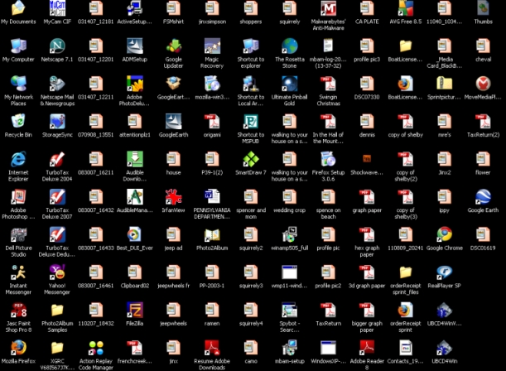Click the Audible Download icon
506x371 pixels.
[134, 159]
